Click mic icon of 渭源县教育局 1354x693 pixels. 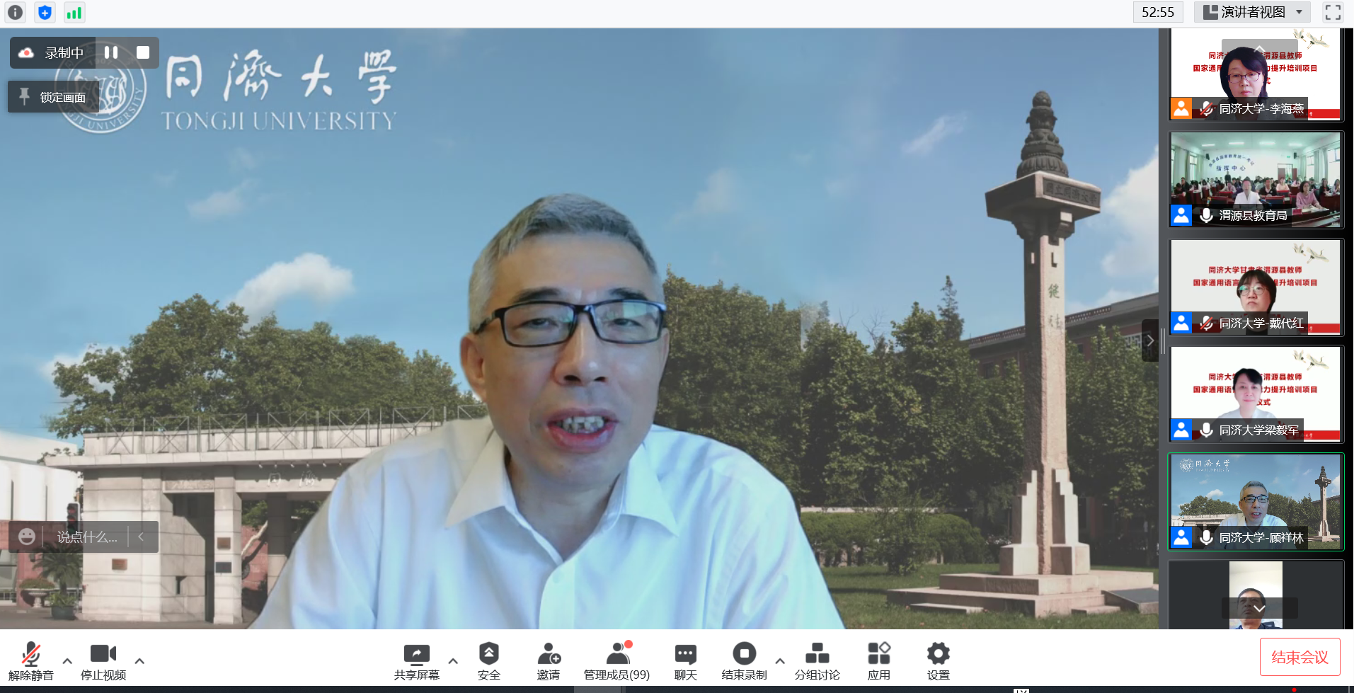1207,215
